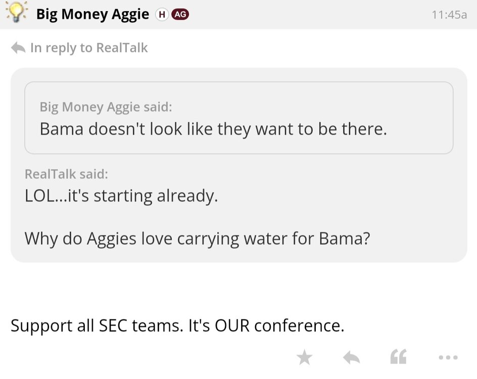Click the question about Aggies carrying water
The width and height of the screenshot is (477, 379).
[197, 238]
